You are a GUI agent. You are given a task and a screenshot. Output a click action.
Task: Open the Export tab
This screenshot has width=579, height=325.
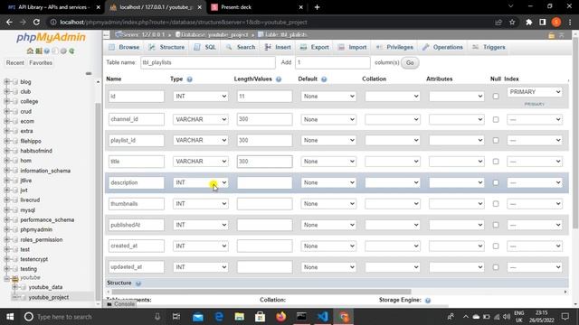click(x=315, y=47)
